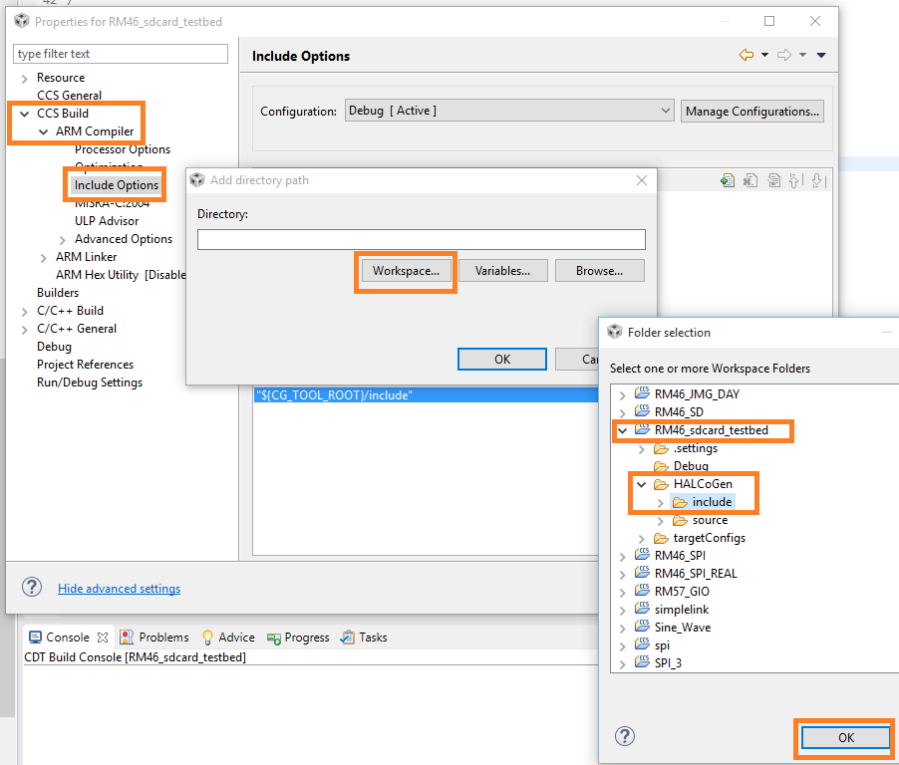Click the Add include path icon
Screen dimensions: 899x765
[x=728, y=180]
